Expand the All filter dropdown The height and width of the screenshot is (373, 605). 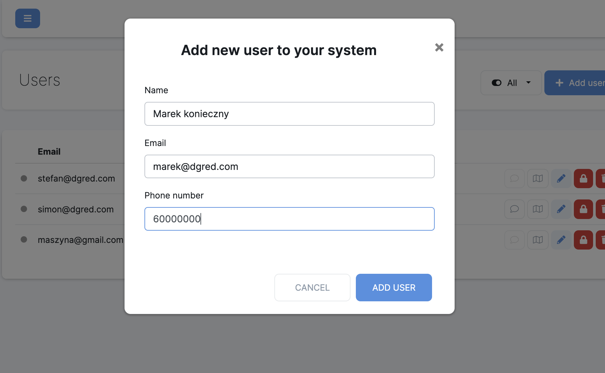point(511,83)
